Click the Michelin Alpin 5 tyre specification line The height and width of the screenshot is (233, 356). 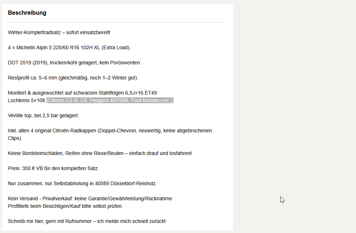[69, 48]
